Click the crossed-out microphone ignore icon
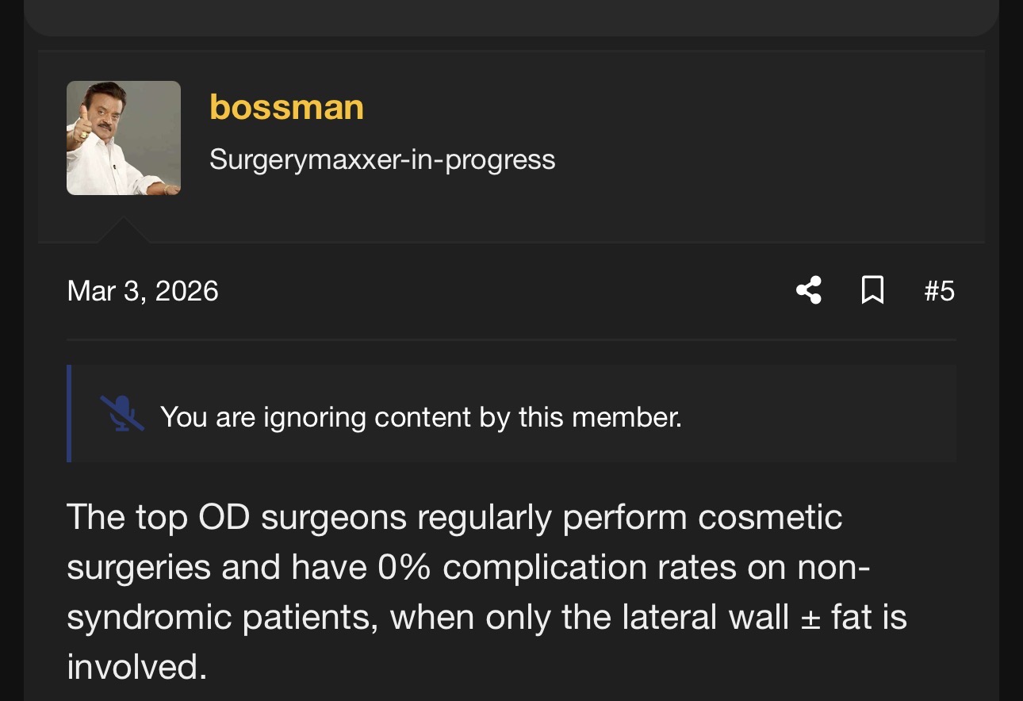Image resolution: width=1023 pixels, height=701 pixels. [121, 414]
